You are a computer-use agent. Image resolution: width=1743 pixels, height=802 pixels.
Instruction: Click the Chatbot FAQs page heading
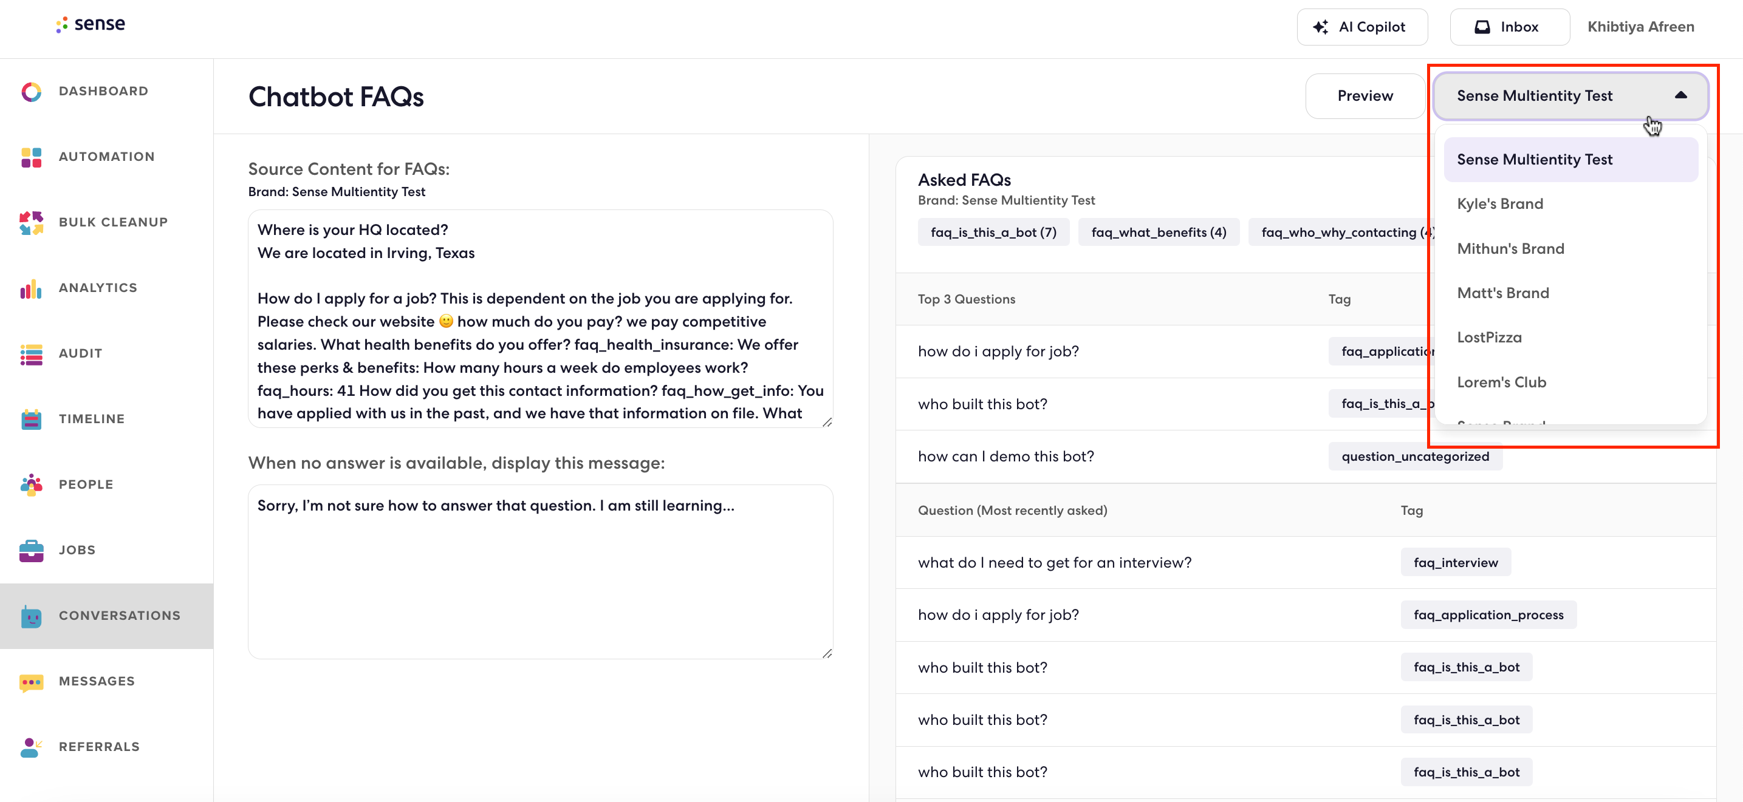coord(335,97)
